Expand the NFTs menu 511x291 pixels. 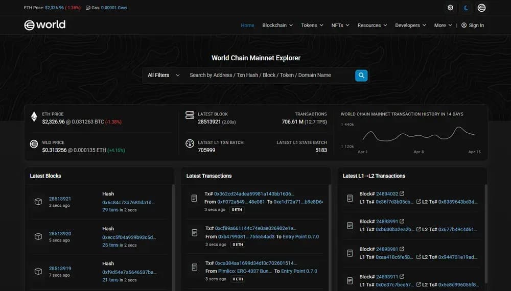click(340, 25)
